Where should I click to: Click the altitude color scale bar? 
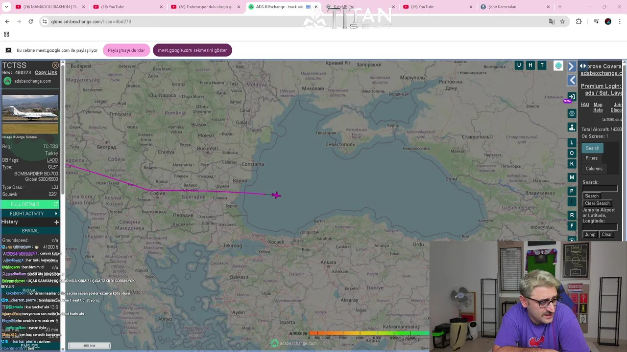coord(369,333)
